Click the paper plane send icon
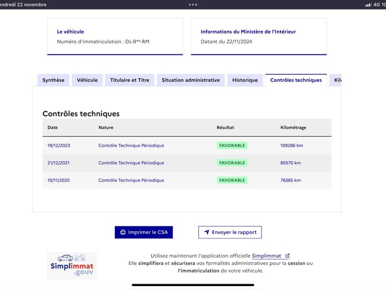Screen dimensions: 386x289 (x=207, y=232)
